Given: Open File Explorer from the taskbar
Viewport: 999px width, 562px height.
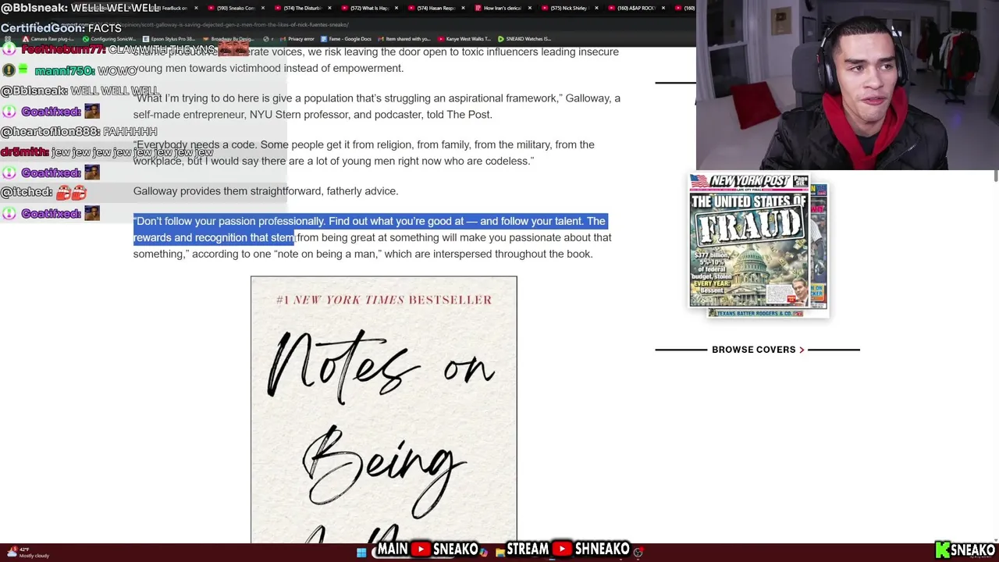Looking at the screenshot, I should coord(499,553).
